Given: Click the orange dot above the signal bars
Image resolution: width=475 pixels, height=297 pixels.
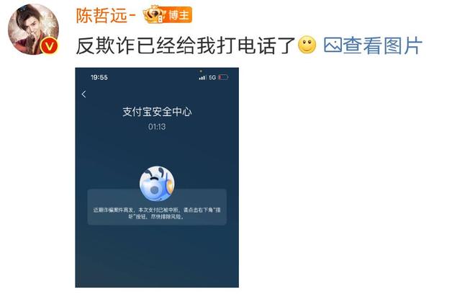Looking at the screenshot, I should click(x=201, y=71).
